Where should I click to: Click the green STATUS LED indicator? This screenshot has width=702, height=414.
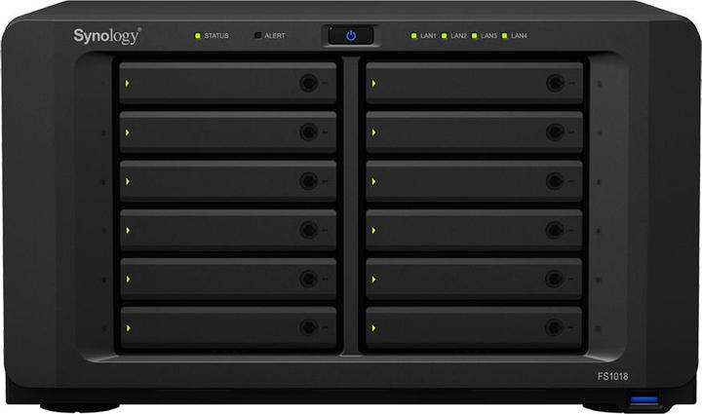197,35
